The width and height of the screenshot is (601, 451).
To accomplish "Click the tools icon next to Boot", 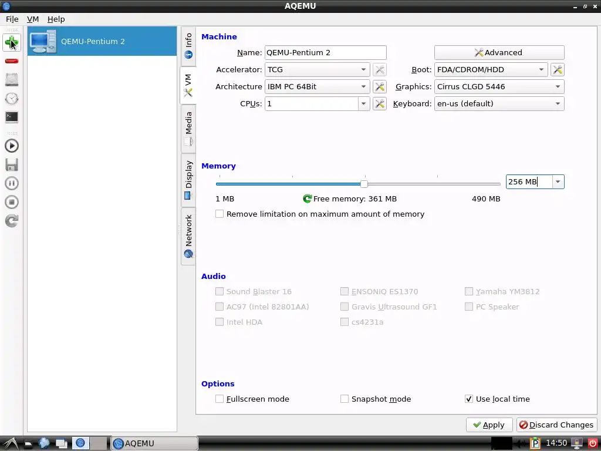I will (558, 70).
